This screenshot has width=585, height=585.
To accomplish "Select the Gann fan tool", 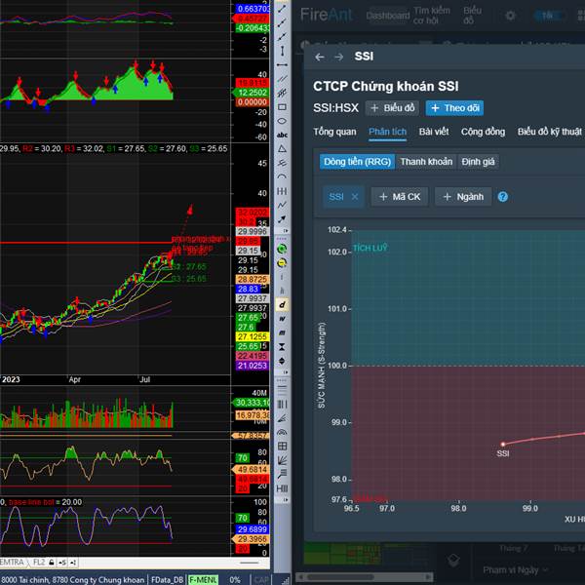I will (x=282, y=460).
